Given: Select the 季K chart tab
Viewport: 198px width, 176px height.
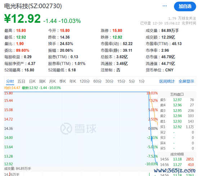Looking at the screenshot, I should tap(63, 81).
